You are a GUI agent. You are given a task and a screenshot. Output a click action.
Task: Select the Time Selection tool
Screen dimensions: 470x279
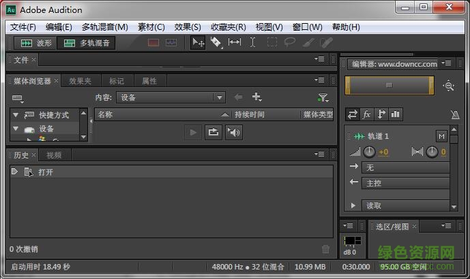tap(252, 43)
